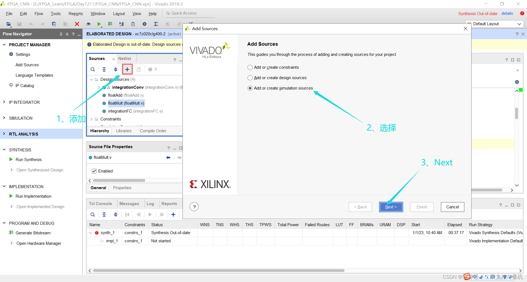The width and height of the screenshot is (527, 282).
Task: Collapse synth_1 row in Design Runs
Action: (x=90, y=233)
